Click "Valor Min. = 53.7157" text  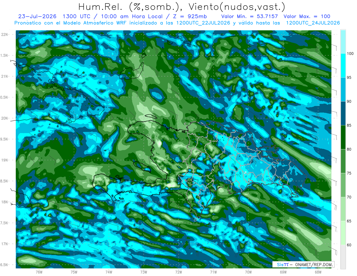click(x=250, y=16)
